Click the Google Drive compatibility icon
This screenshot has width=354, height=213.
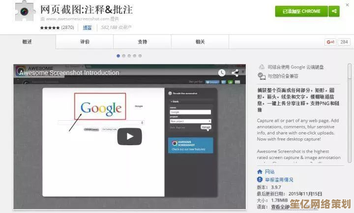click(262, 67)
